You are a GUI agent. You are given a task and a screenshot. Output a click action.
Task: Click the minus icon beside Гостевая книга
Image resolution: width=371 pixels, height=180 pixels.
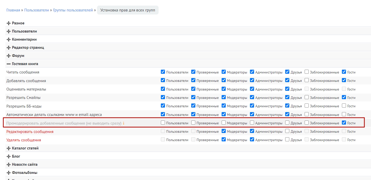click(x=9, y=64)
